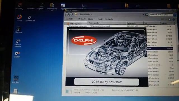Open the FoCom desktop shortcut
Image resolution: width=179 pixels, height=101 pixels.
click(18, 43)
